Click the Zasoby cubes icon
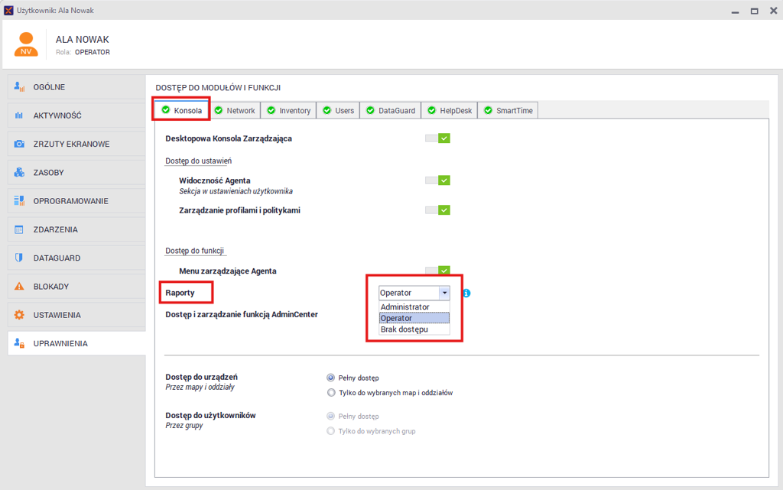783x490 pixels. pyautogui.click(x=20, y=173)
